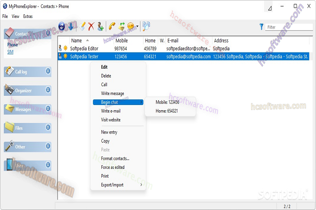Expand the Organizer section chevron
Image resolution: width=316 pixels, height=210 pixels.
(48, 89)
